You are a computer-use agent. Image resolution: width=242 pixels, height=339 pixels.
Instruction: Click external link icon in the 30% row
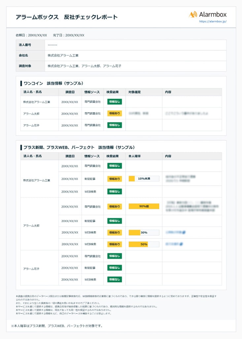(x=183, y=232)
